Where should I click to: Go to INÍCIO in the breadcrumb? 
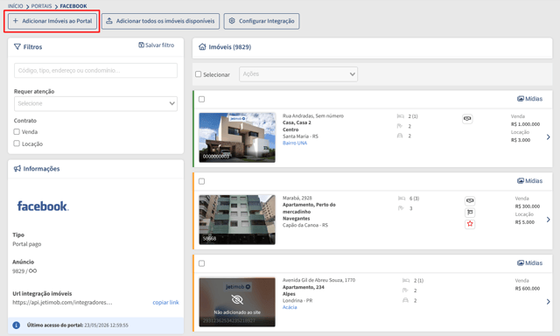coord(16,6)
